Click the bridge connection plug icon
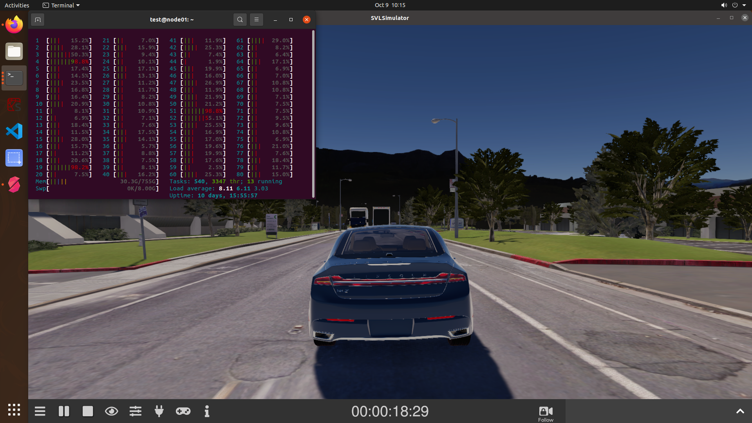The height and width of the screenshot is (423, 752). (159, 411)
